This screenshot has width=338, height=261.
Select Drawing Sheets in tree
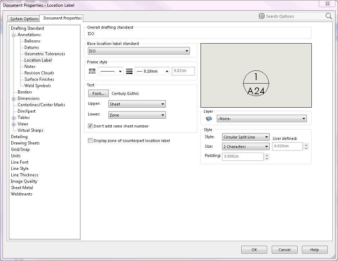click(x=25, y=143)
